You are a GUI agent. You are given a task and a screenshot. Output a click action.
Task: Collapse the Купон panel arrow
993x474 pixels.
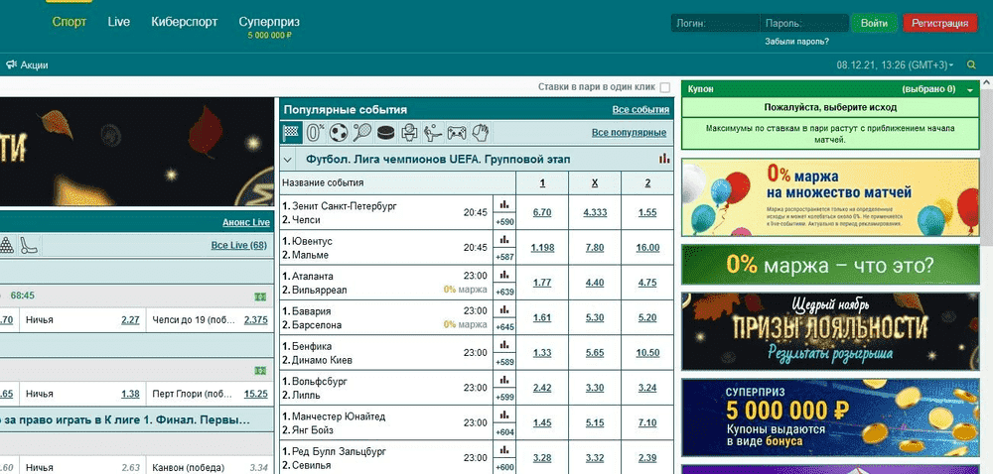click(969, 89)
